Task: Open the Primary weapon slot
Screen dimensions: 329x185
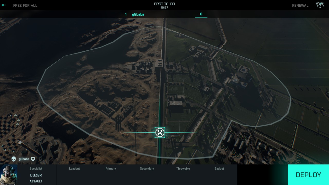Action: click(111, 175)
